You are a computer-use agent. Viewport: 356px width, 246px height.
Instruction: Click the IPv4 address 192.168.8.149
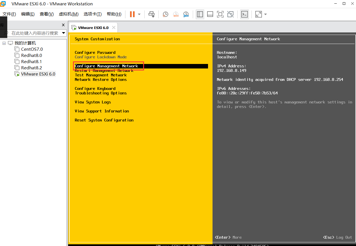(231, 70)
